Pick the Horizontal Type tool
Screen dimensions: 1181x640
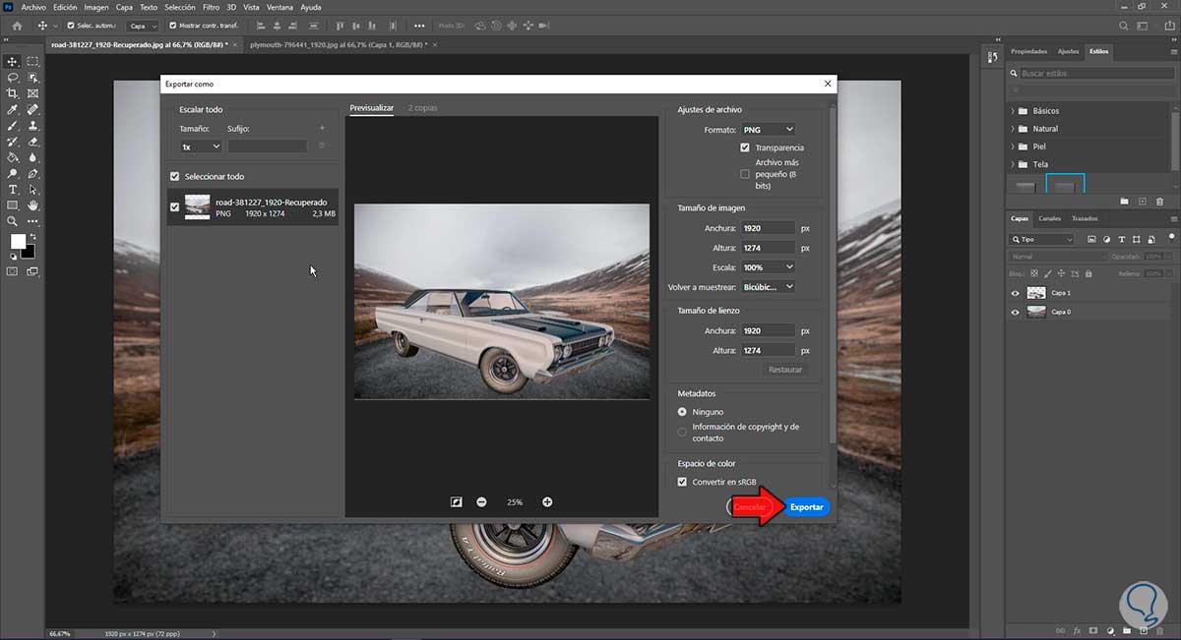tap(13, 189)
